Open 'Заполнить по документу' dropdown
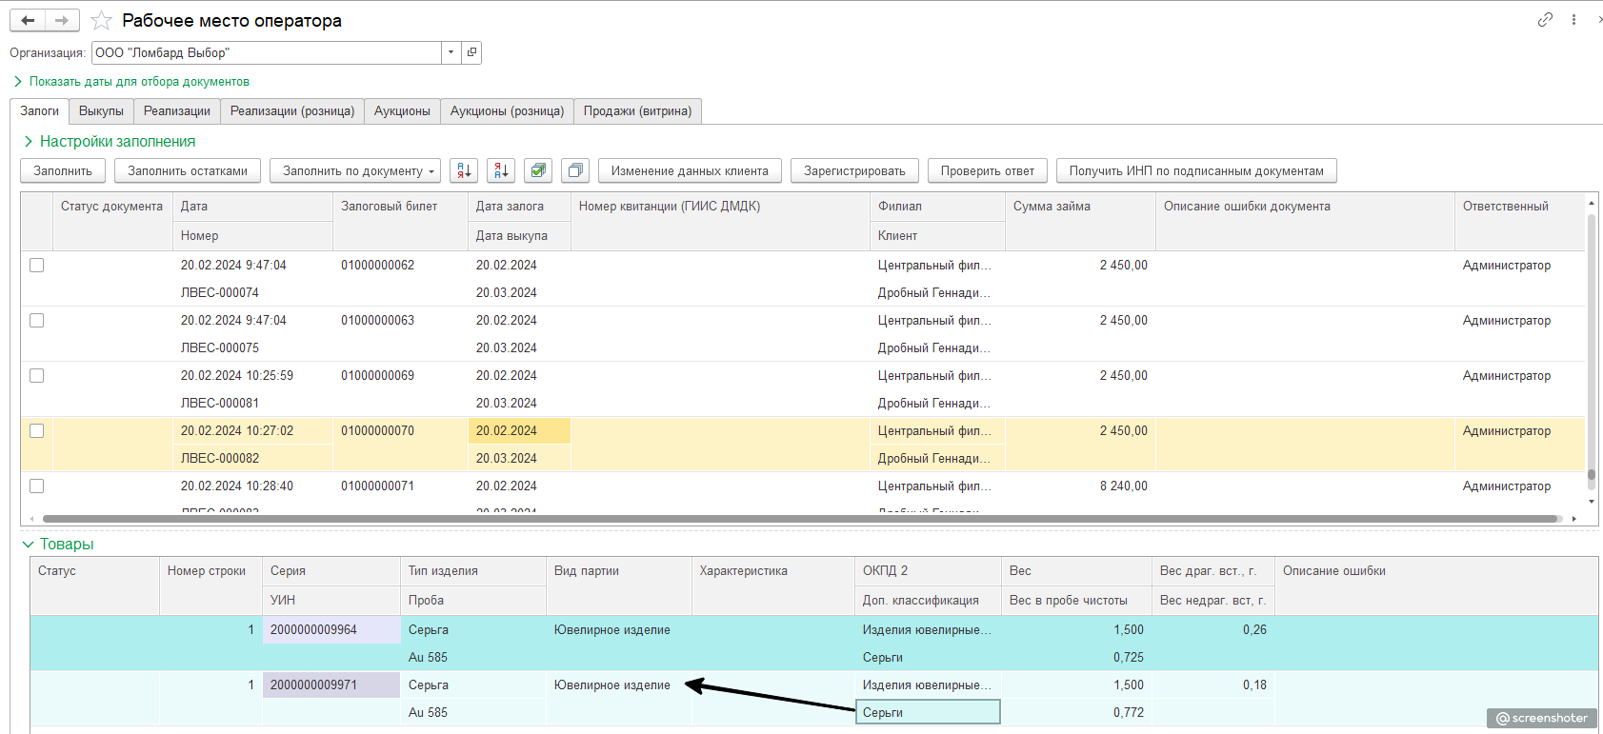Viewport: 1603px width, 734px height. [x=354, y=170]
